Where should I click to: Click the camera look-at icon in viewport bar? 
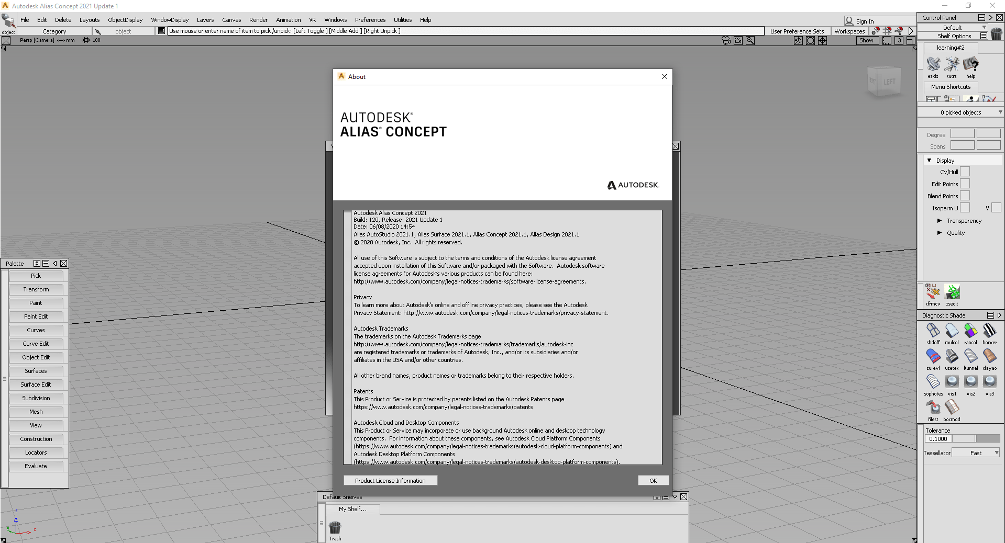click(x=726, y=40)
